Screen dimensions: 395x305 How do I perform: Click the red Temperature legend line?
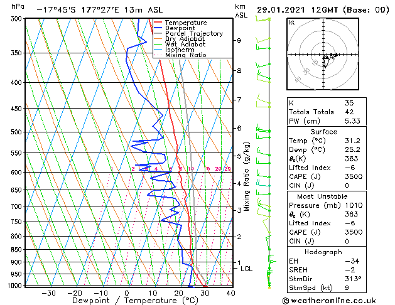click(x=158, y=23)
